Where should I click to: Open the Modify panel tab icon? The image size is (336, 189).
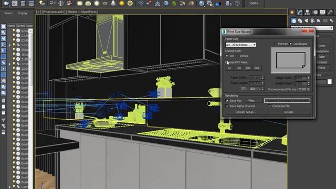point(300,13)
